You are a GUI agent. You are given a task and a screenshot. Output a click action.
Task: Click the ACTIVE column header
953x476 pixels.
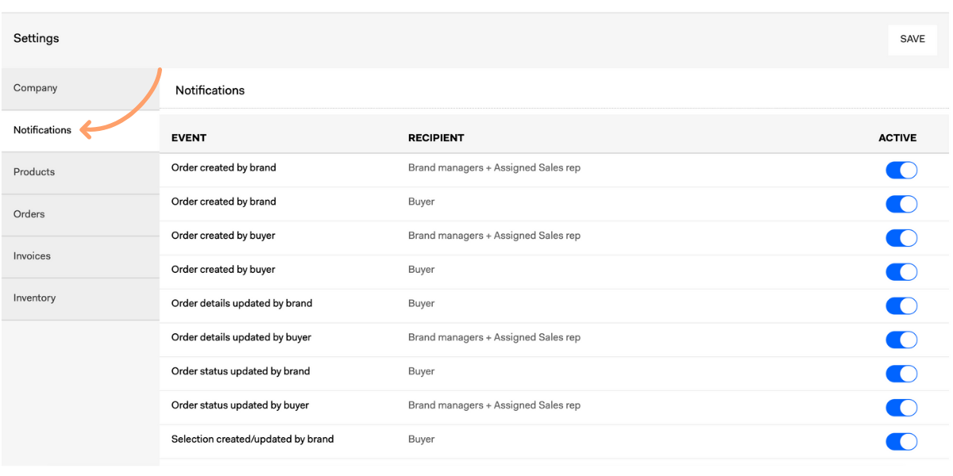pyautogui.click(x=897, y=138)
